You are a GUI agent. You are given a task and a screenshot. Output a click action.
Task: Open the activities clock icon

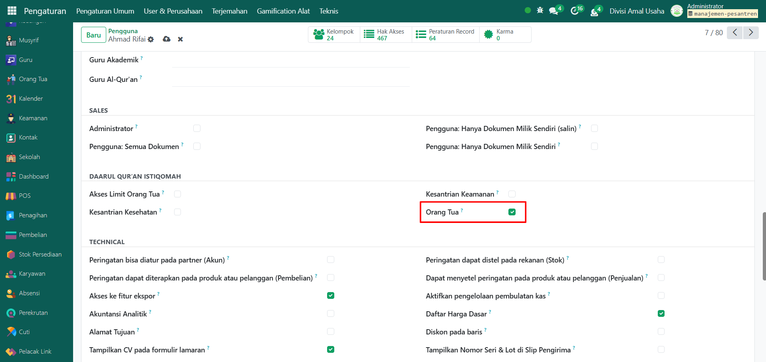(x=575, y=11)
